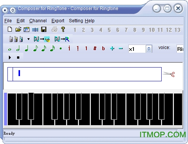The image size is (188, 144).
Task: Open the Setting menu
Action: click(x=76, y=21)
